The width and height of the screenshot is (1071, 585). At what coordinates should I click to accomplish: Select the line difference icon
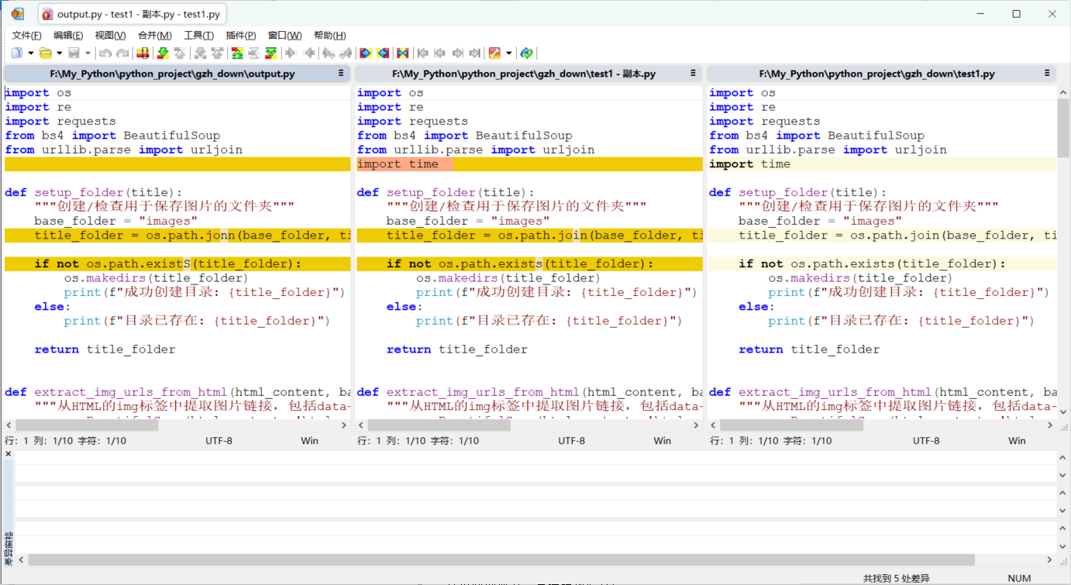point(143,53)
